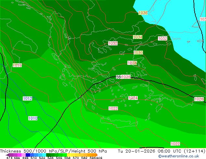
Task: Select the darkest green legend swatch above 534
Action: [48, 155]
